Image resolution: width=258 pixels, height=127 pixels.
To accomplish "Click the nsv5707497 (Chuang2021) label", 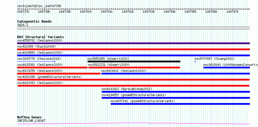I will pyautogui.click(x=215, y=59).
